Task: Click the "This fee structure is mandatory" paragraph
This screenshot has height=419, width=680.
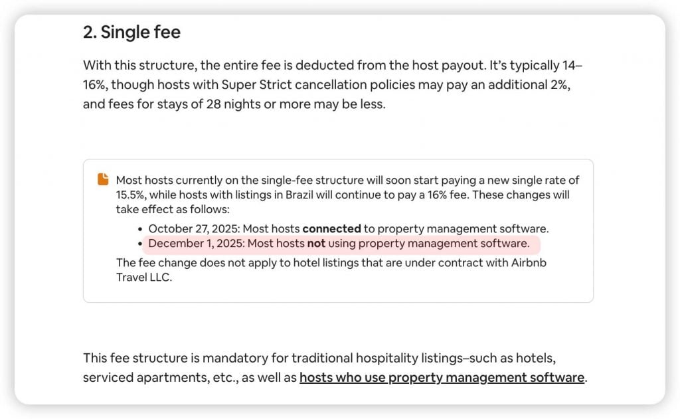Action: 335,368
